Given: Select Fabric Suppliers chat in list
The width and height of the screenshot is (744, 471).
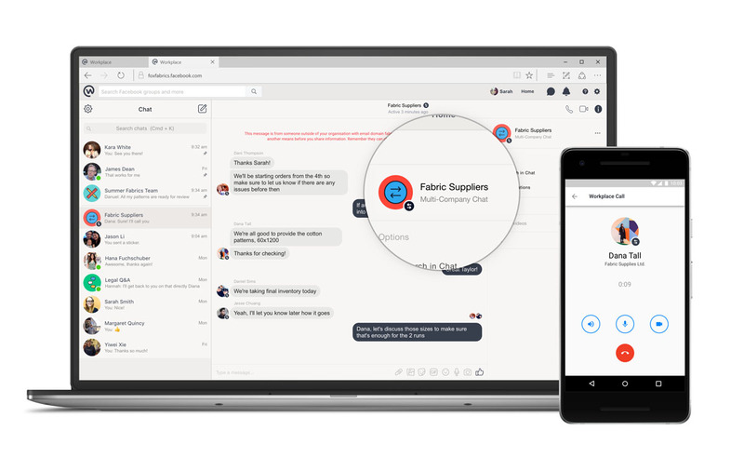Looking at the screenshot, I should [145, 218].
